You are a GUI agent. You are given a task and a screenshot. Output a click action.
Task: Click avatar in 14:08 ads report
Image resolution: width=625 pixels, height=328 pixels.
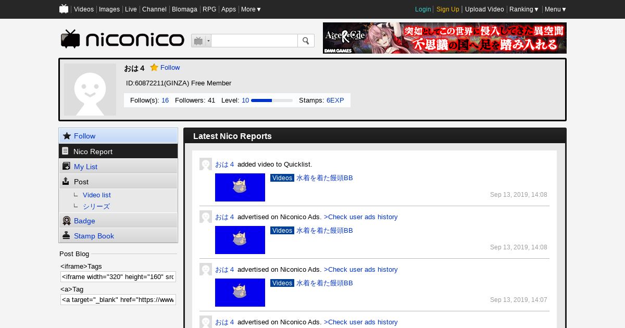point(206,217)
